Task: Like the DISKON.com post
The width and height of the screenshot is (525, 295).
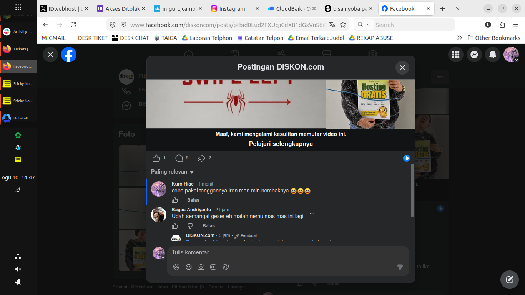Action: tap(156, 158)
